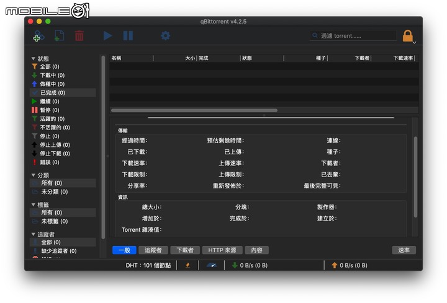Select the 停止 (0) filter
The height and width of the screenshot is (303, 447).
63,136
